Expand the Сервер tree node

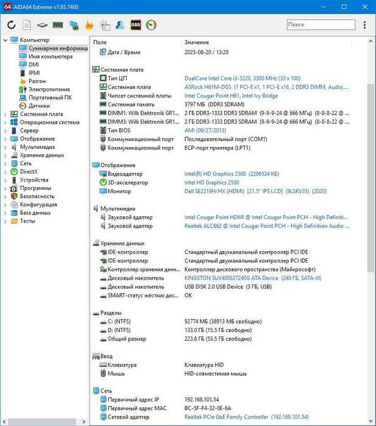click(5, 130)
